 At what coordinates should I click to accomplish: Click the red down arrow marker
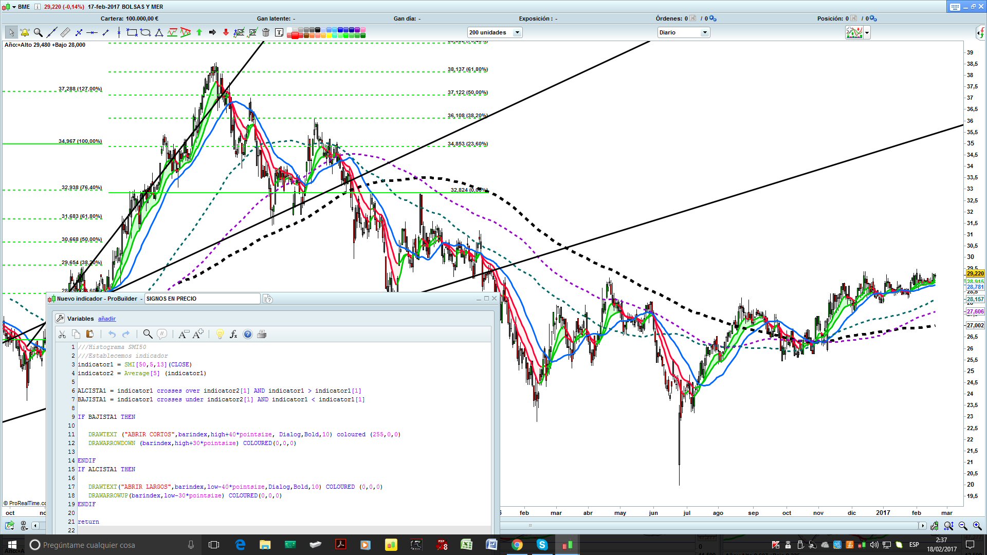click(226, 32)
